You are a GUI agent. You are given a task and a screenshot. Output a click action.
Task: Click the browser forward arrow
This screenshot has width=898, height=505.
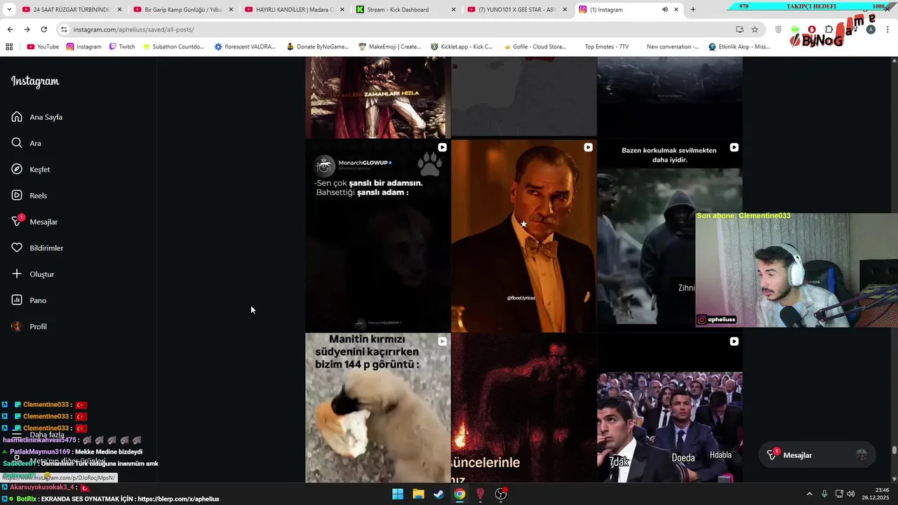[x=27, y=29]
